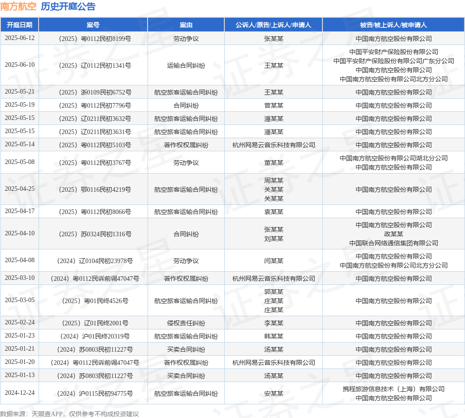The image size is (465, 418).
Task: Select case number 辽0211民初3632号
Action: point(95,119)
